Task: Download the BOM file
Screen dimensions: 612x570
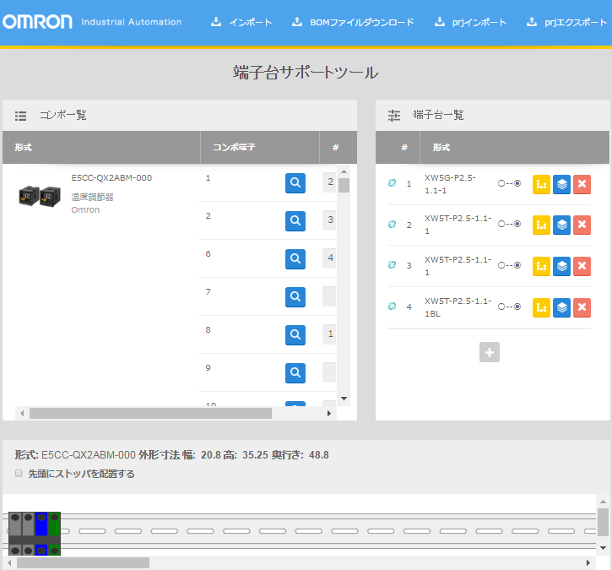Action: coord(353,22)
